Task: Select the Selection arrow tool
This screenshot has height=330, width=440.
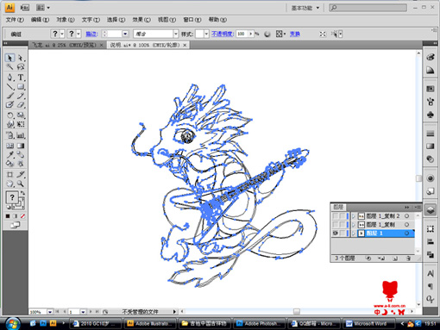Action: [9, 58]
